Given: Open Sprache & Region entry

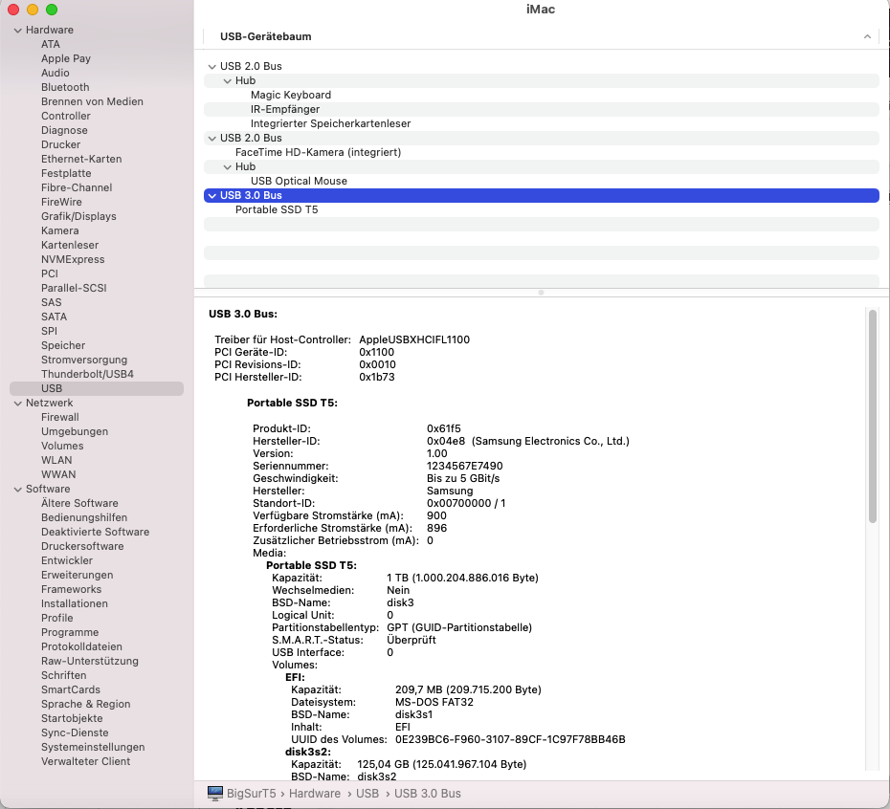Looking at the screenshot, I should (x=86, y=704).
